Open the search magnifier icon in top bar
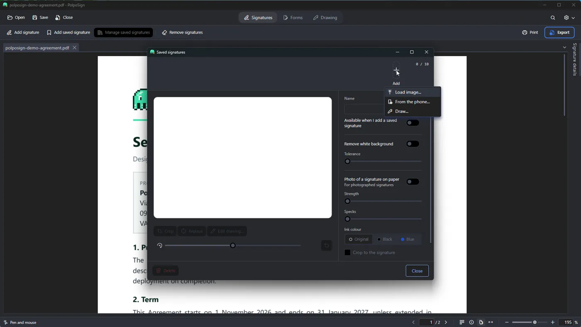Viewport: 581px width, 327px height. pyautogui.click(x=553, y=18)
